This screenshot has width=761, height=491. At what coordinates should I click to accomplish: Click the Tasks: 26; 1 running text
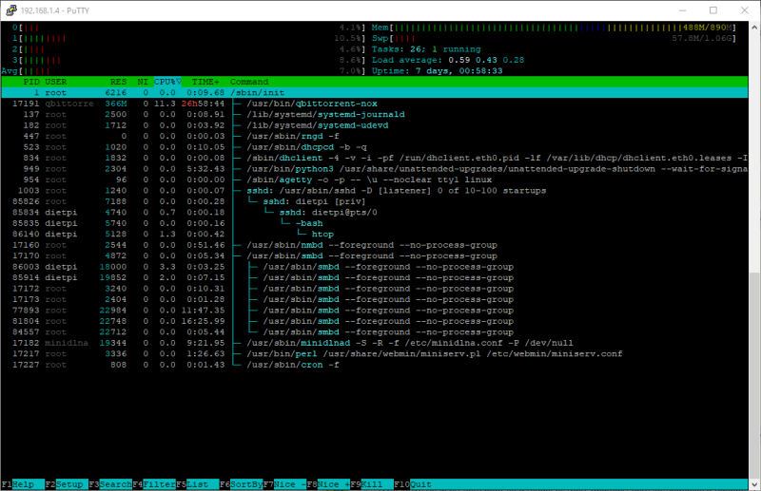(x=426, y=49)
